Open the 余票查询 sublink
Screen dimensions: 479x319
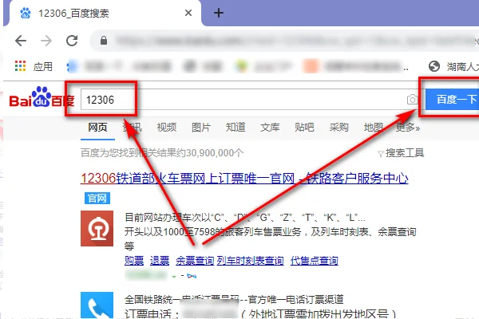[x=195, y=261]
